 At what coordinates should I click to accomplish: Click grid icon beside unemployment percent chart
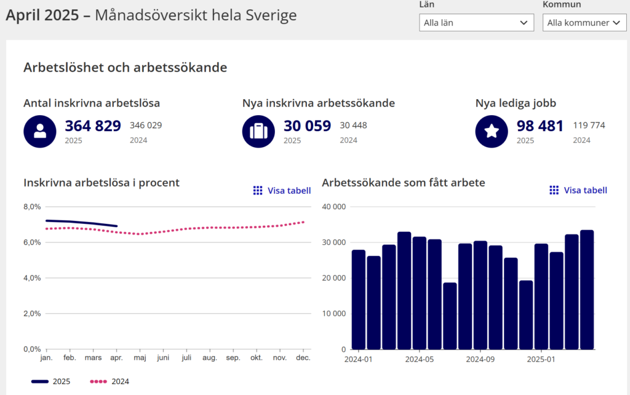tap(258, 191)
